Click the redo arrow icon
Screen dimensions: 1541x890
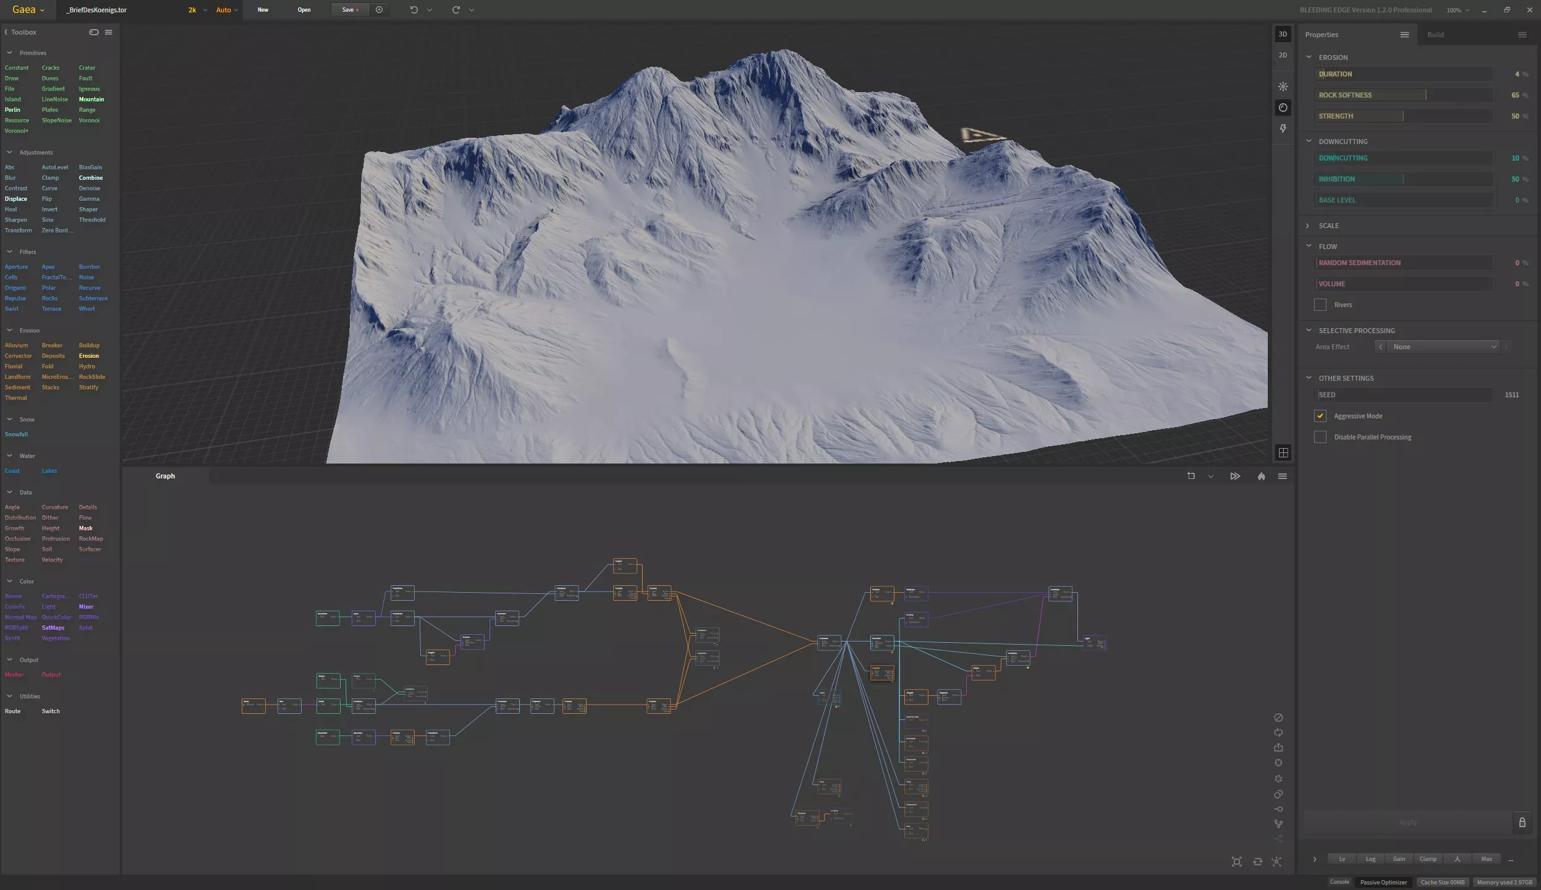[x=456, y=10]
